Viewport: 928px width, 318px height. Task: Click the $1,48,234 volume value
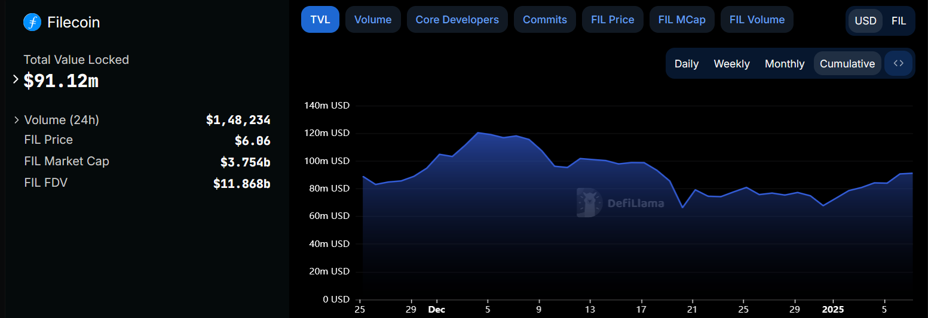[x=238, y=120]
